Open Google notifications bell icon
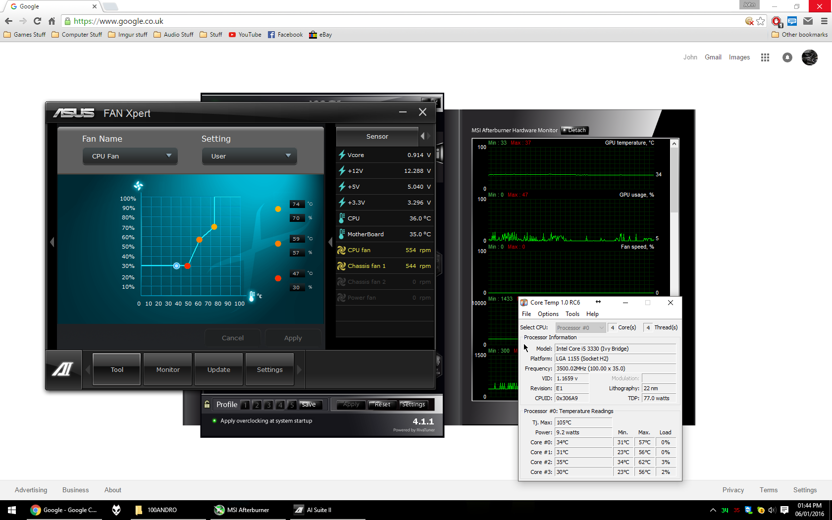Screen dimensions: 832x520 tap(787, 57)
